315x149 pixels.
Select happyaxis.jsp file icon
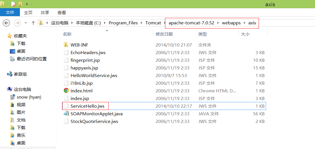tap(66, 68)
